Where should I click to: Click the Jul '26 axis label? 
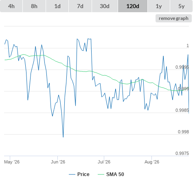click(x=104, y=162)
